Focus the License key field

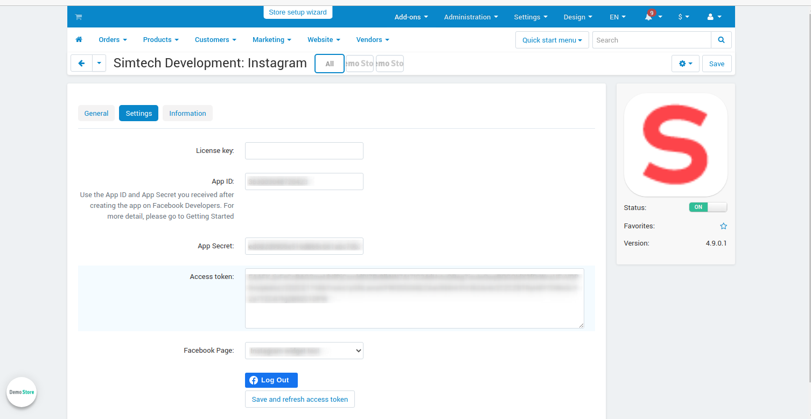[x=304, y=151]
